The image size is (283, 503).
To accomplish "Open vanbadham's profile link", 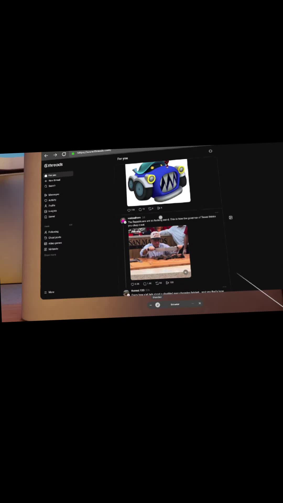I will coord(134,218).
